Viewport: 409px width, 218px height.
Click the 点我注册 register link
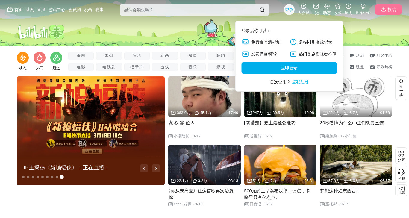click(x=300, y=82)
